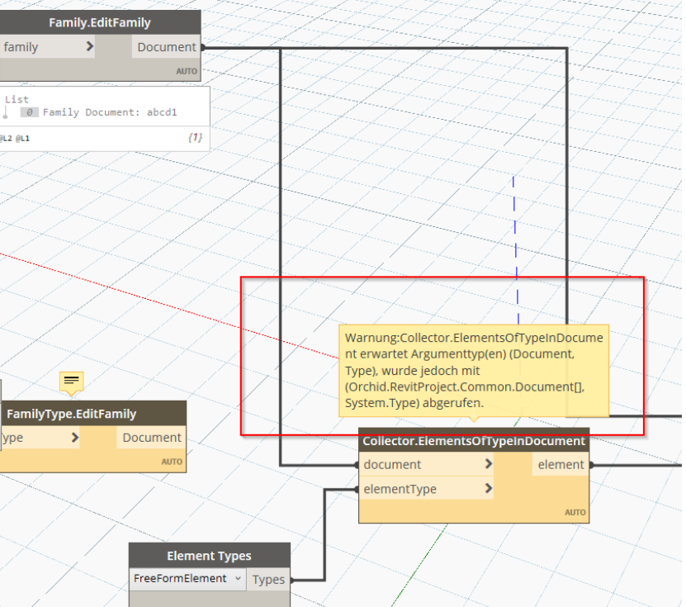Expand the document input default value arrow

tap(489, 464)
